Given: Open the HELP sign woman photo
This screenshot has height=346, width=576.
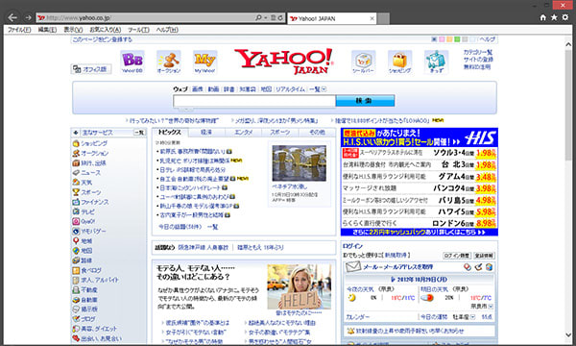Looking at the screenshot, I should pyautogui.click(x=299, y=286).
